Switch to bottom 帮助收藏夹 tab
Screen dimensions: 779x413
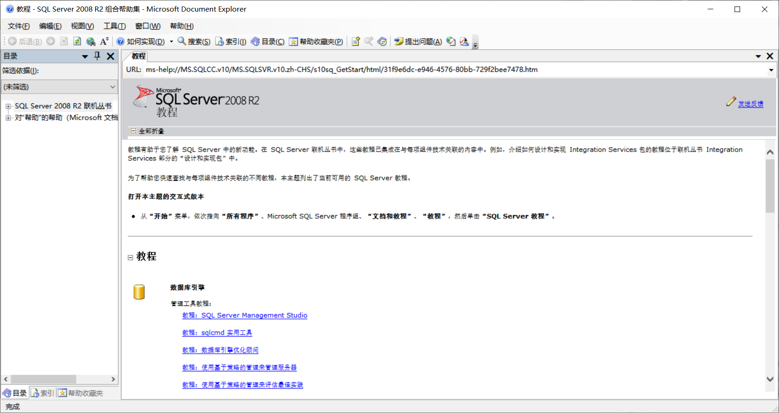coord(81,393)
